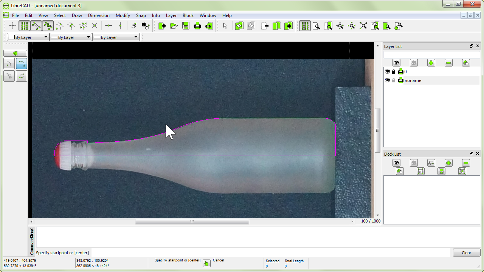This screenshot has height=272, width=484.
Task: Click the zoom in icon
Action: pyautogui.click(x=328, y=26)
